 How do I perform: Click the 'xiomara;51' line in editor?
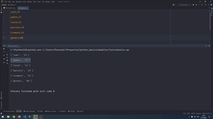[x=17, y=33]
